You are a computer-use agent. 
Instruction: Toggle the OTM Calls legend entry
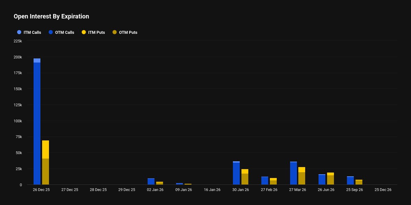pyautogui.click(x=61, y=32)
